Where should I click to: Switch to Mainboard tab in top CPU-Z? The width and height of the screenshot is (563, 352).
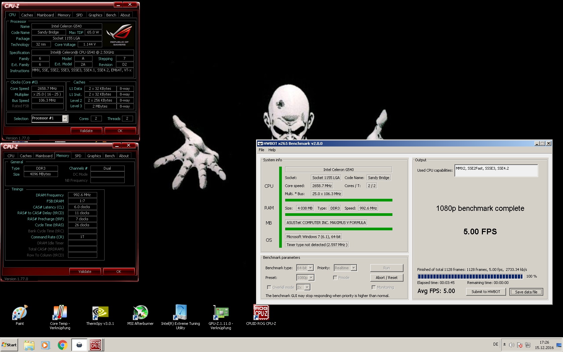click(x=45, y=15)
